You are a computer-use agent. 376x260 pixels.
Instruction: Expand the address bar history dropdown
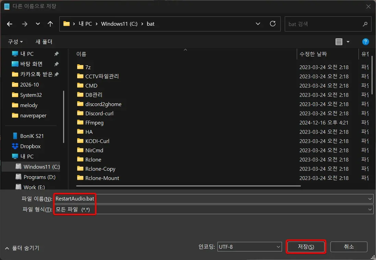tap(258, 24)
